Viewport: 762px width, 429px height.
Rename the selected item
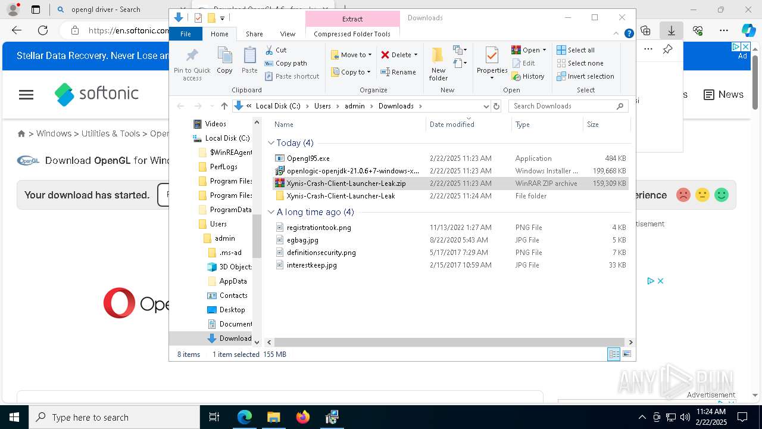click(x=398, y=72)
